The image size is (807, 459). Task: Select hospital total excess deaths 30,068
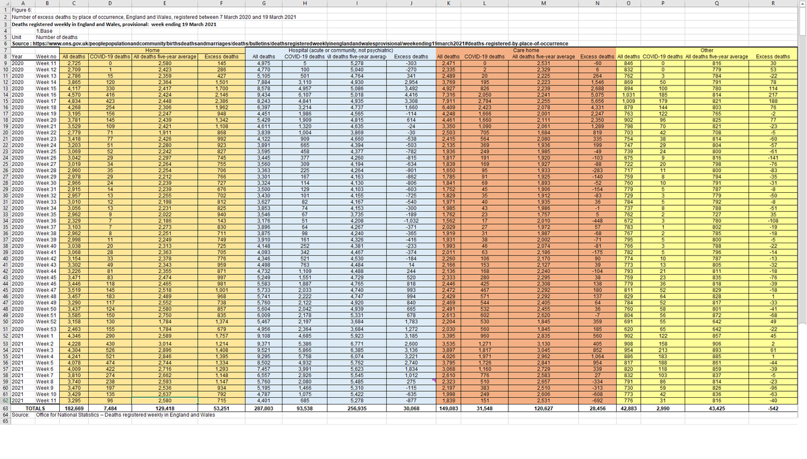tap(410, 408)
